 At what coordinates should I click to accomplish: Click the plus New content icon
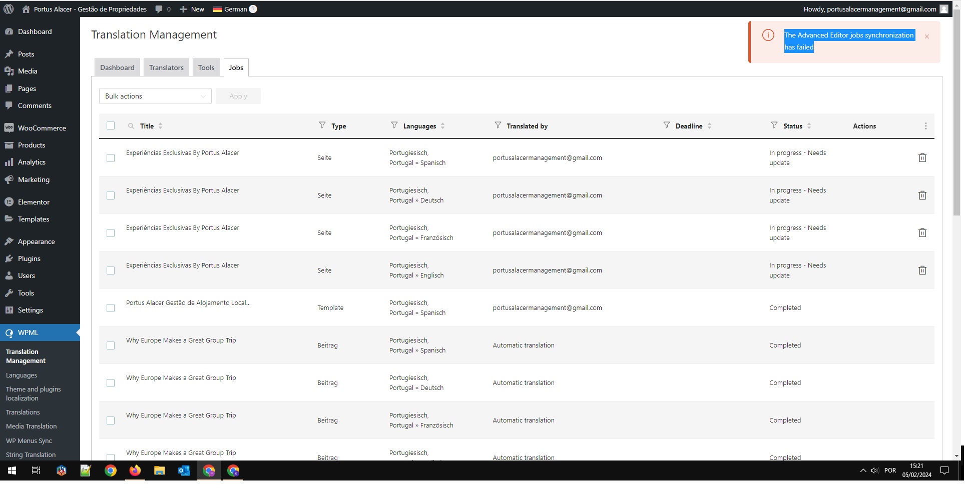(x=183, y=9)
